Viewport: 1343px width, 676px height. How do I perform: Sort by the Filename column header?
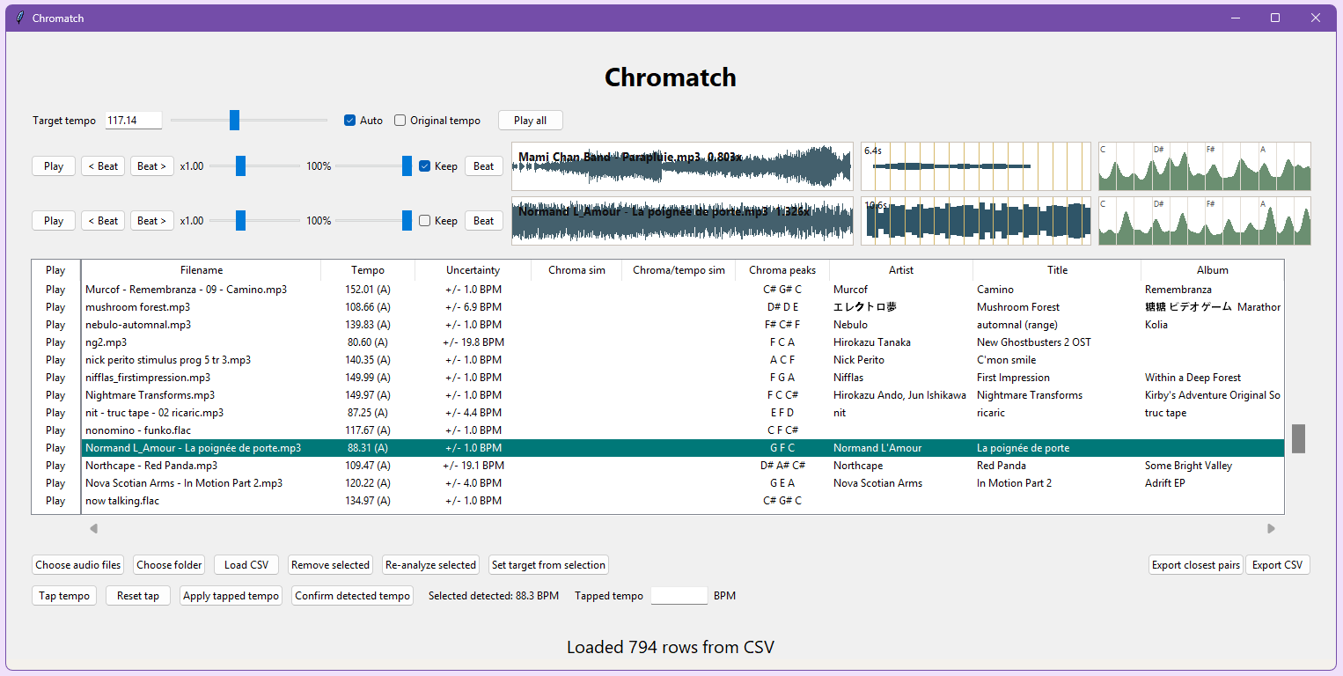[x=202, y=270]
